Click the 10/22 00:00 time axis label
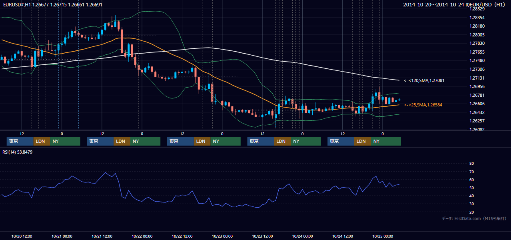 coord(142,236)
